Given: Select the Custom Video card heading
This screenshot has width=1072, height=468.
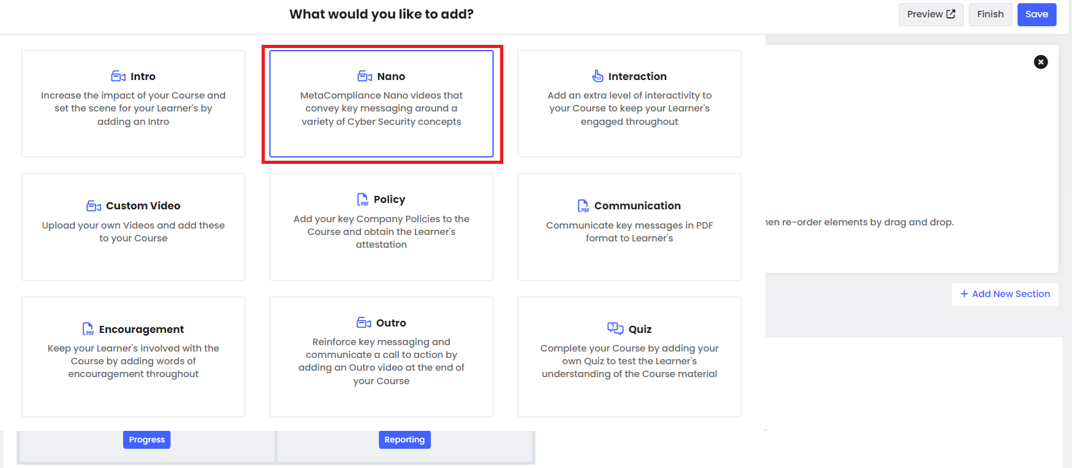Looking at the screenshot, I should 143,206.
